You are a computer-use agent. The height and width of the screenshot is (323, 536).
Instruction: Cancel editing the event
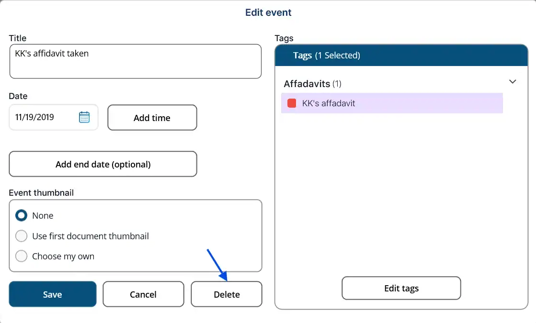[143, 294]
